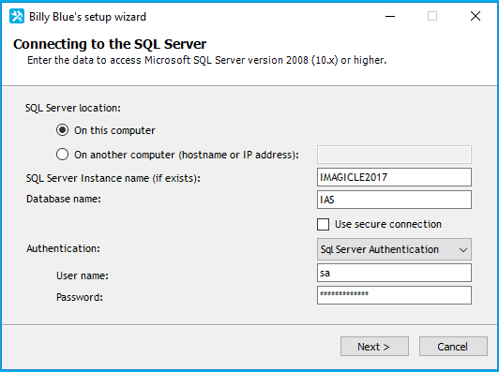
Task: Close the setup wizard with the X icon
Action: click(x=476, y=16)
